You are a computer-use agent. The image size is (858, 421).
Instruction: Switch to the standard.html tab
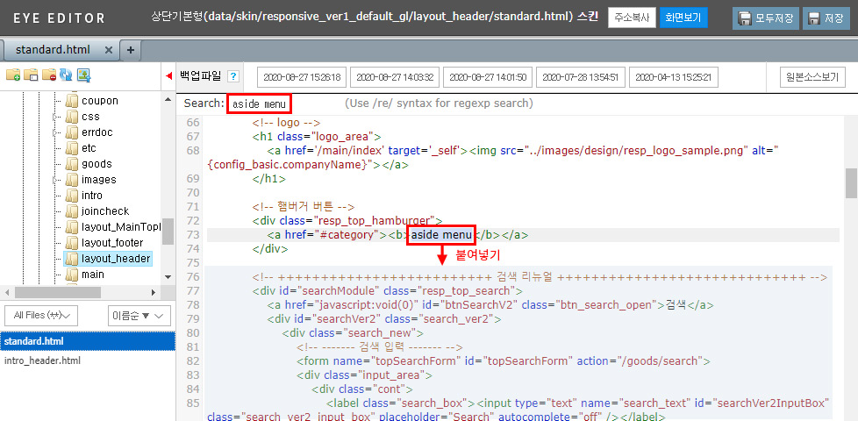53,50
